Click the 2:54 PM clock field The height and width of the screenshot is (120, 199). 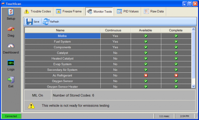coord(185,116)
